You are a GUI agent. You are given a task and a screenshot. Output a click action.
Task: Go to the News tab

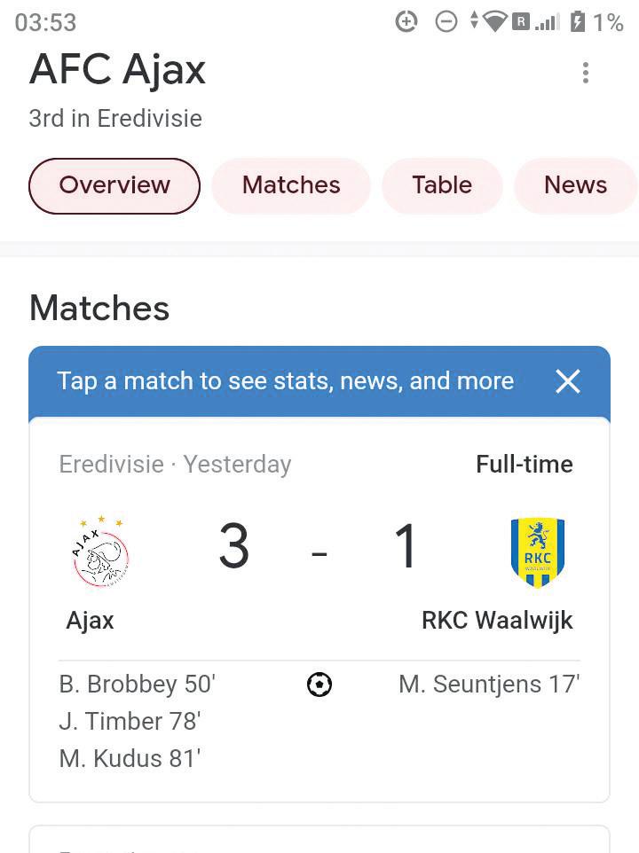[575, 185]
